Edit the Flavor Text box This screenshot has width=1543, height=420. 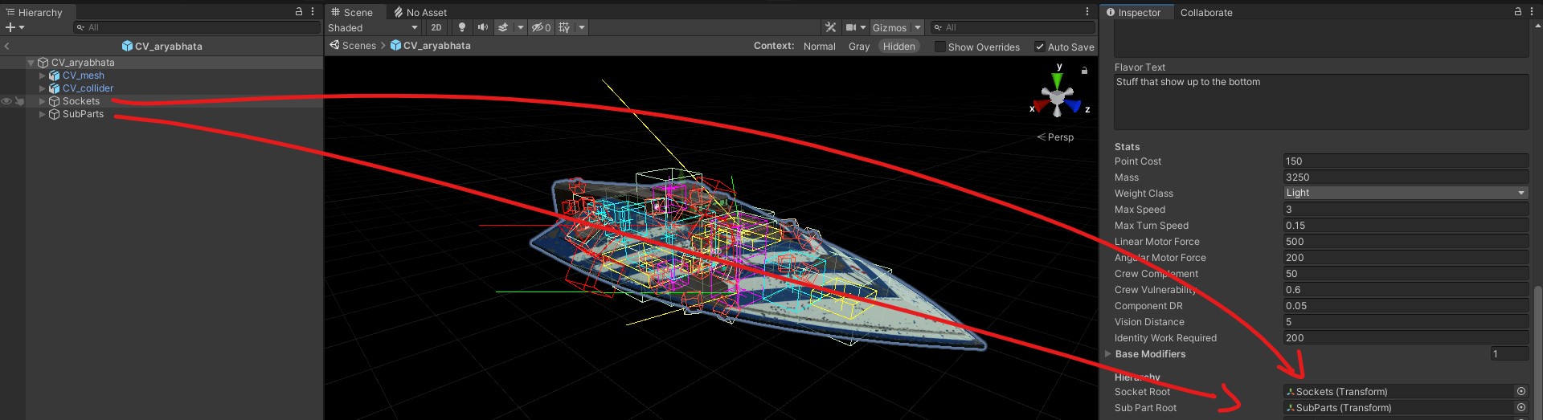pos(1321,101)
